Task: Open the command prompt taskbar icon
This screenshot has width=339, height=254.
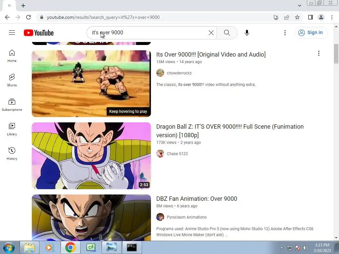Action: (x=132, y=247)
